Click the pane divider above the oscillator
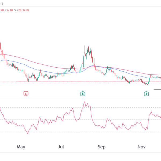 pyautogui.click(x=80, y=97)
